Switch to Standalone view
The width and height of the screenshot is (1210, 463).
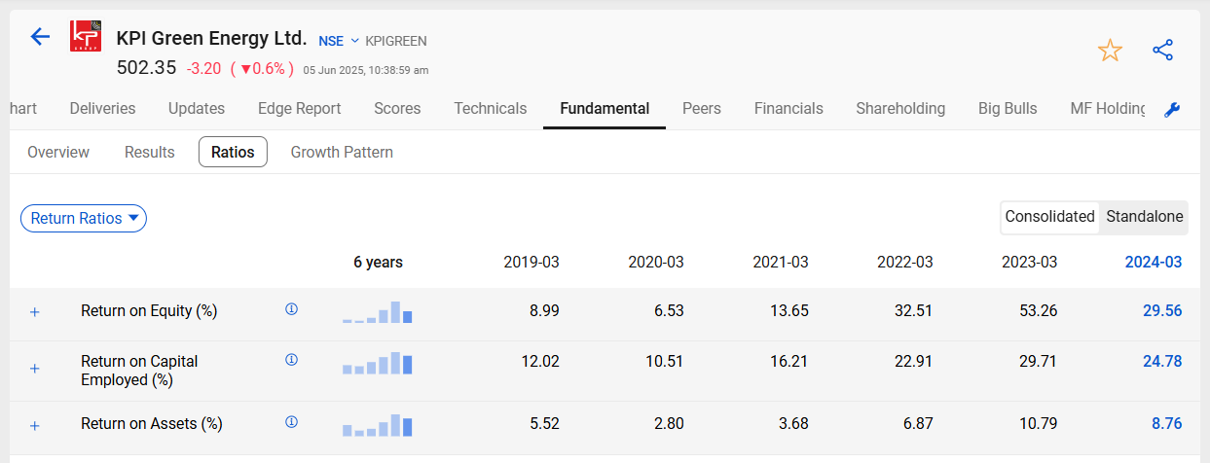[x=1145, y=217]
